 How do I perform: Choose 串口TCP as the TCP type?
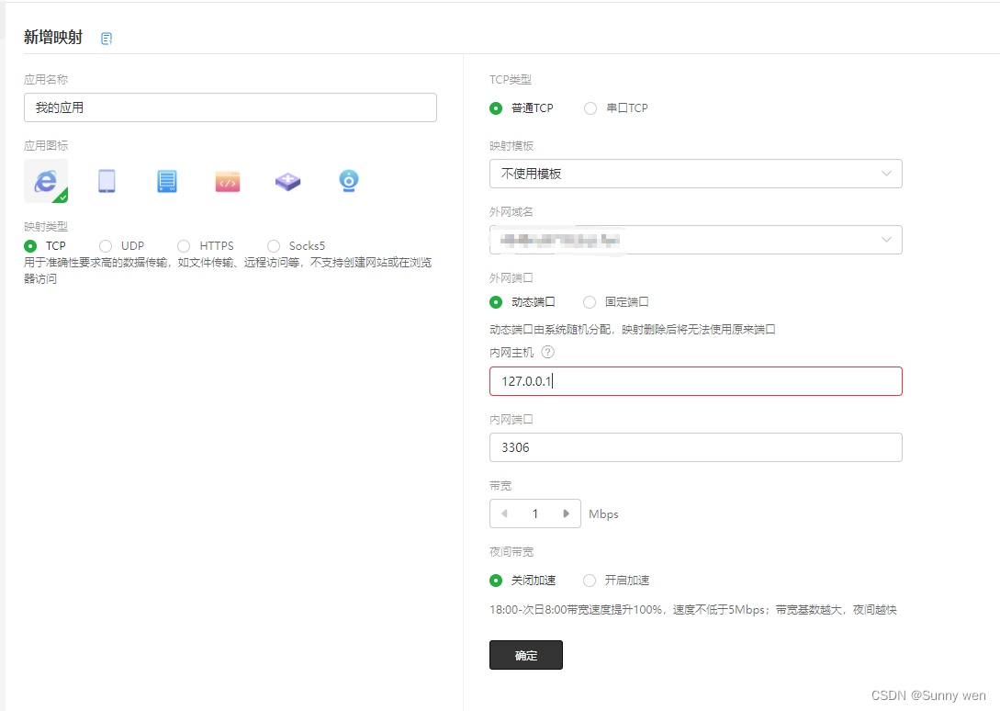tap(590, 108)
